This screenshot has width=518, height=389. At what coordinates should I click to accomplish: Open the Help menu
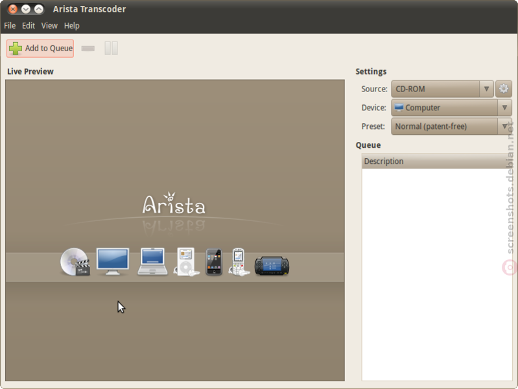tap(72, 26)
